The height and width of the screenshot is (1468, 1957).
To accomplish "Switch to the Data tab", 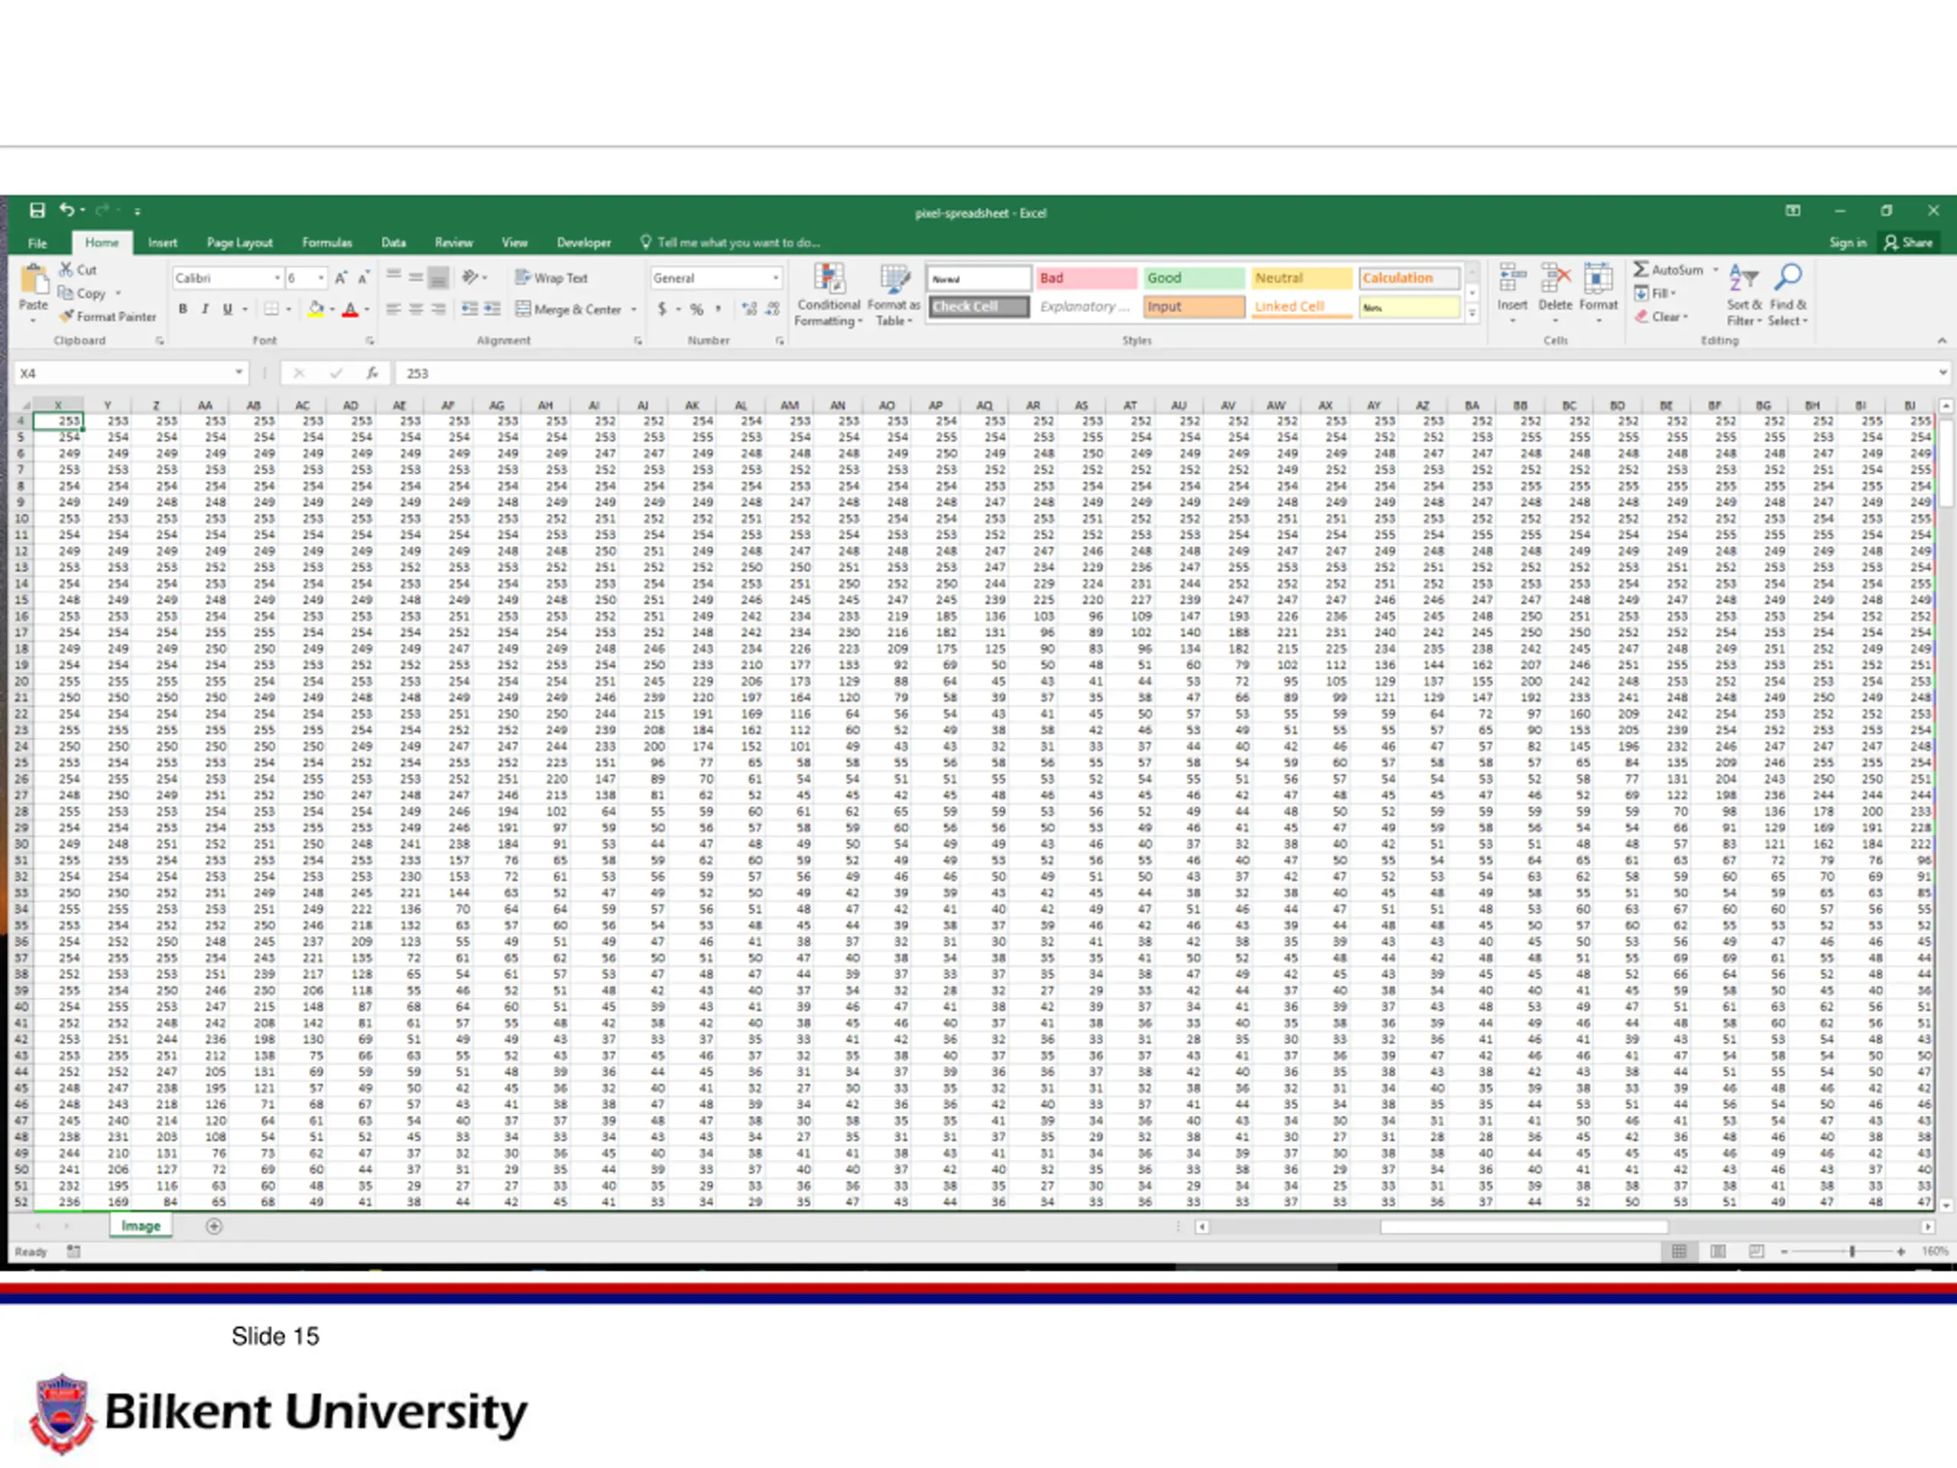I will [x=394, y=242].
